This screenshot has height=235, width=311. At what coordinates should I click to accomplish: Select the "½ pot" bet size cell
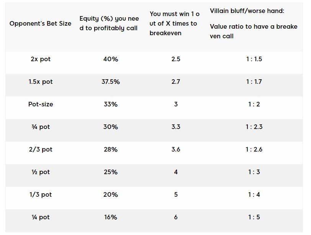40,172
